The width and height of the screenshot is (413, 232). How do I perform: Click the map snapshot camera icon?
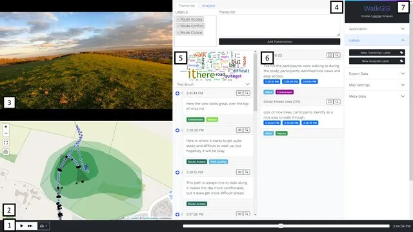tap(6, 152)
